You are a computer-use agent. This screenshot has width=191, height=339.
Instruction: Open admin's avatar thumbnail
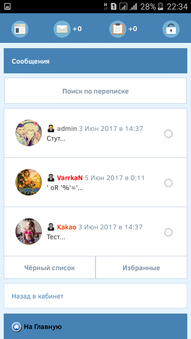(x=29, y=133)
